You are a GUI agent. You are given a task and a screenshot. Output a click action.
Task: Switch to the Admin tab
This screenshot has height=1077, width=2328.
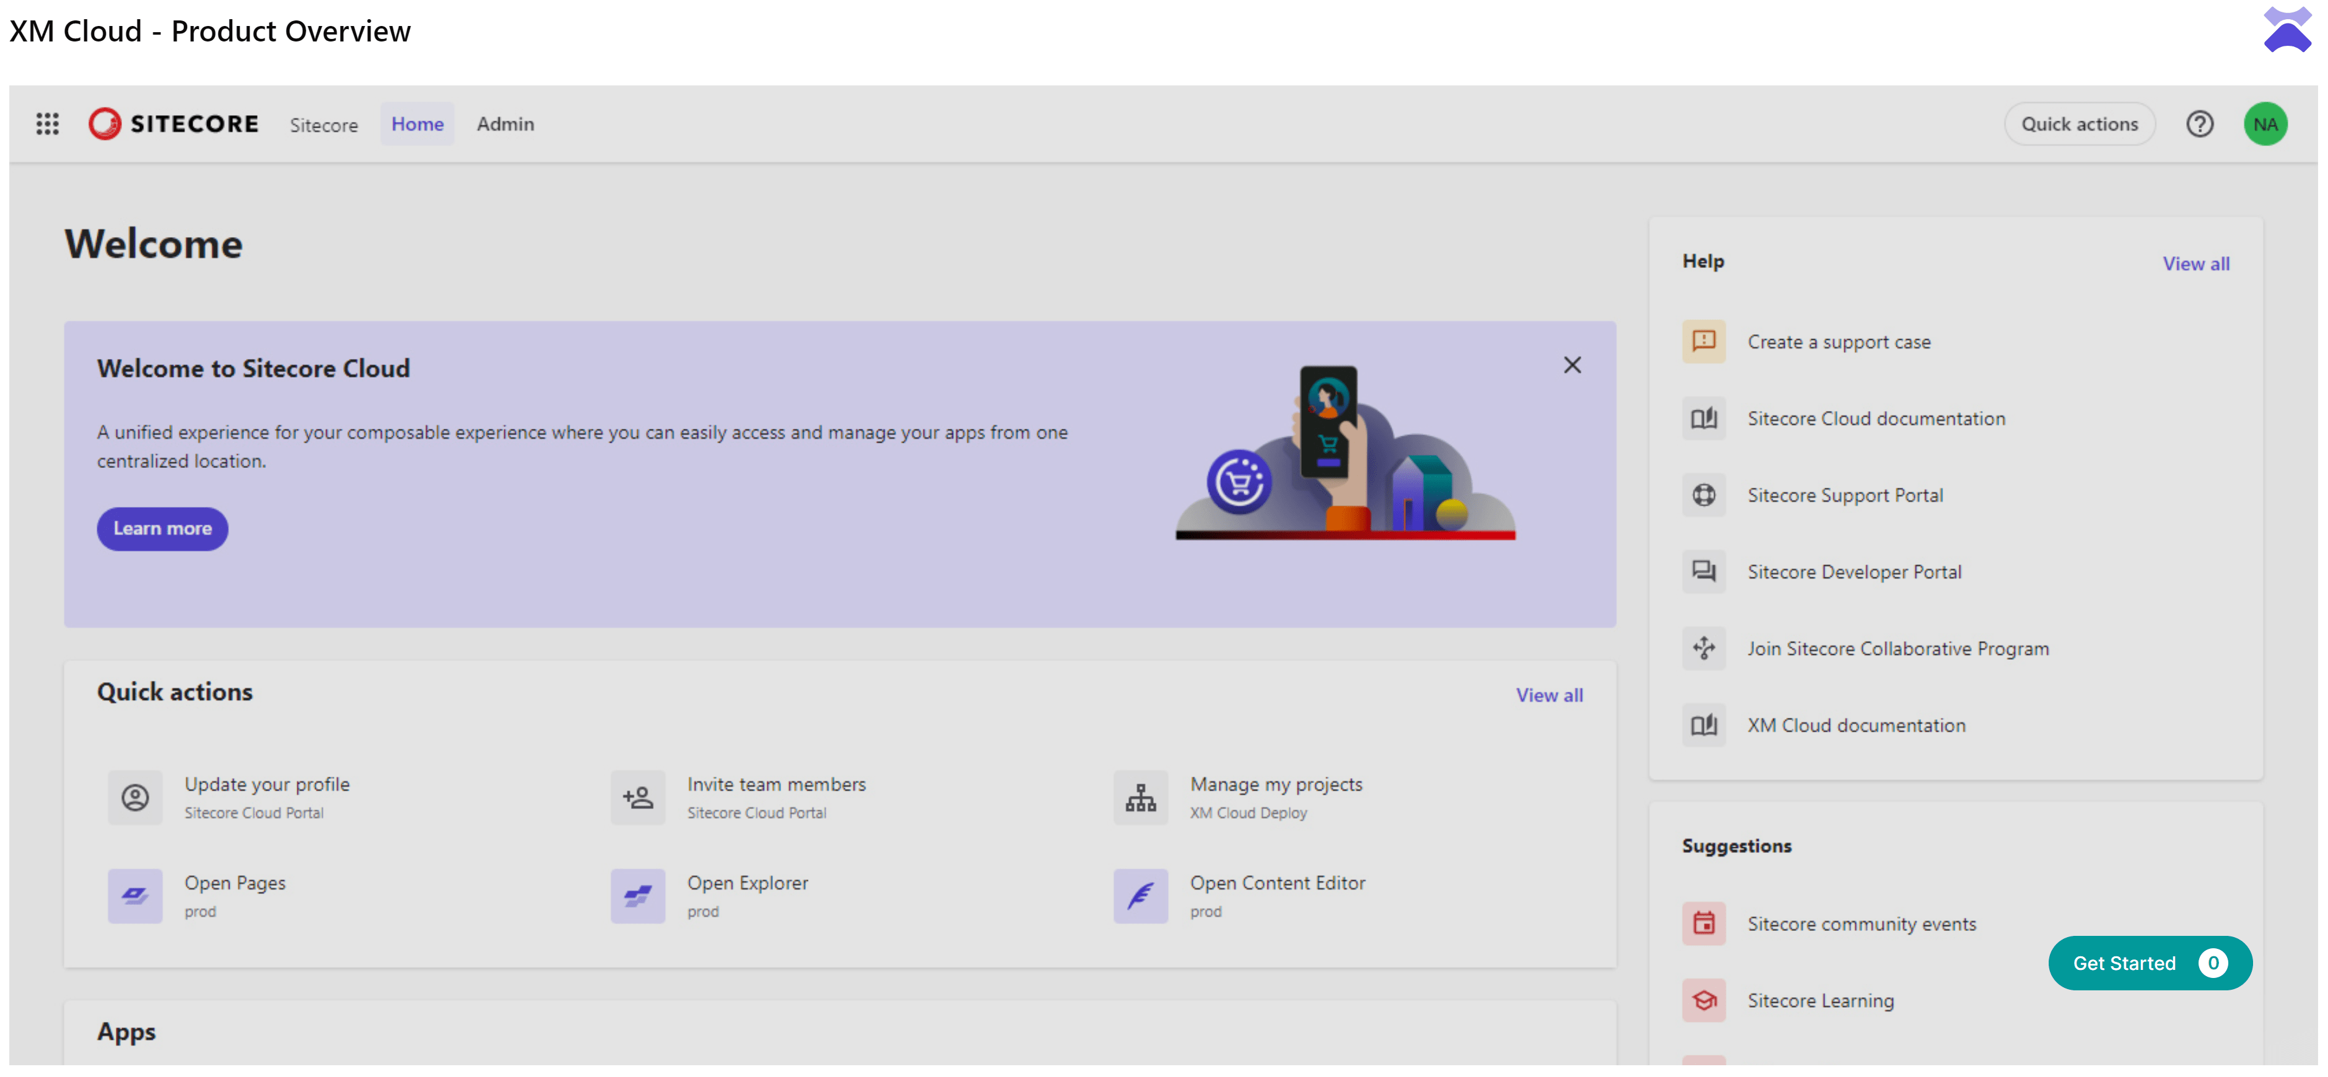(505, 124)
